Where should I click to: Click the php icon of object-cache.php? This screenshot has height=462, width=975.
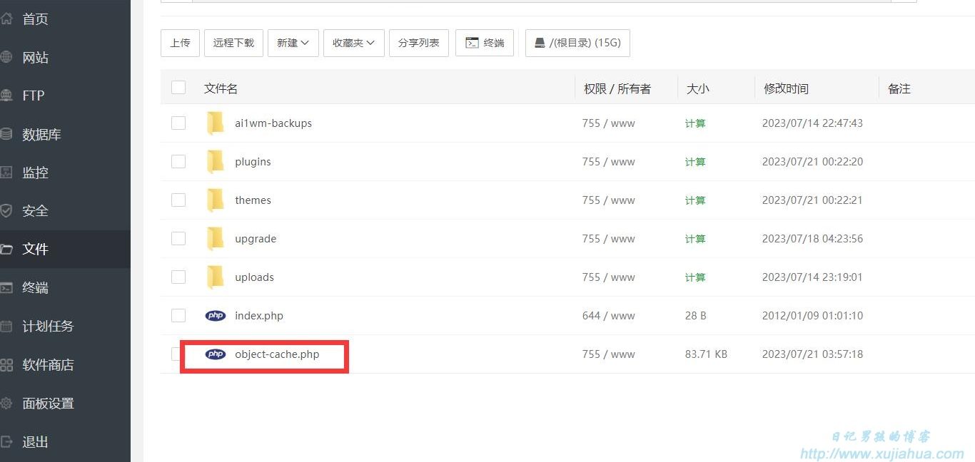pos(215,354)
